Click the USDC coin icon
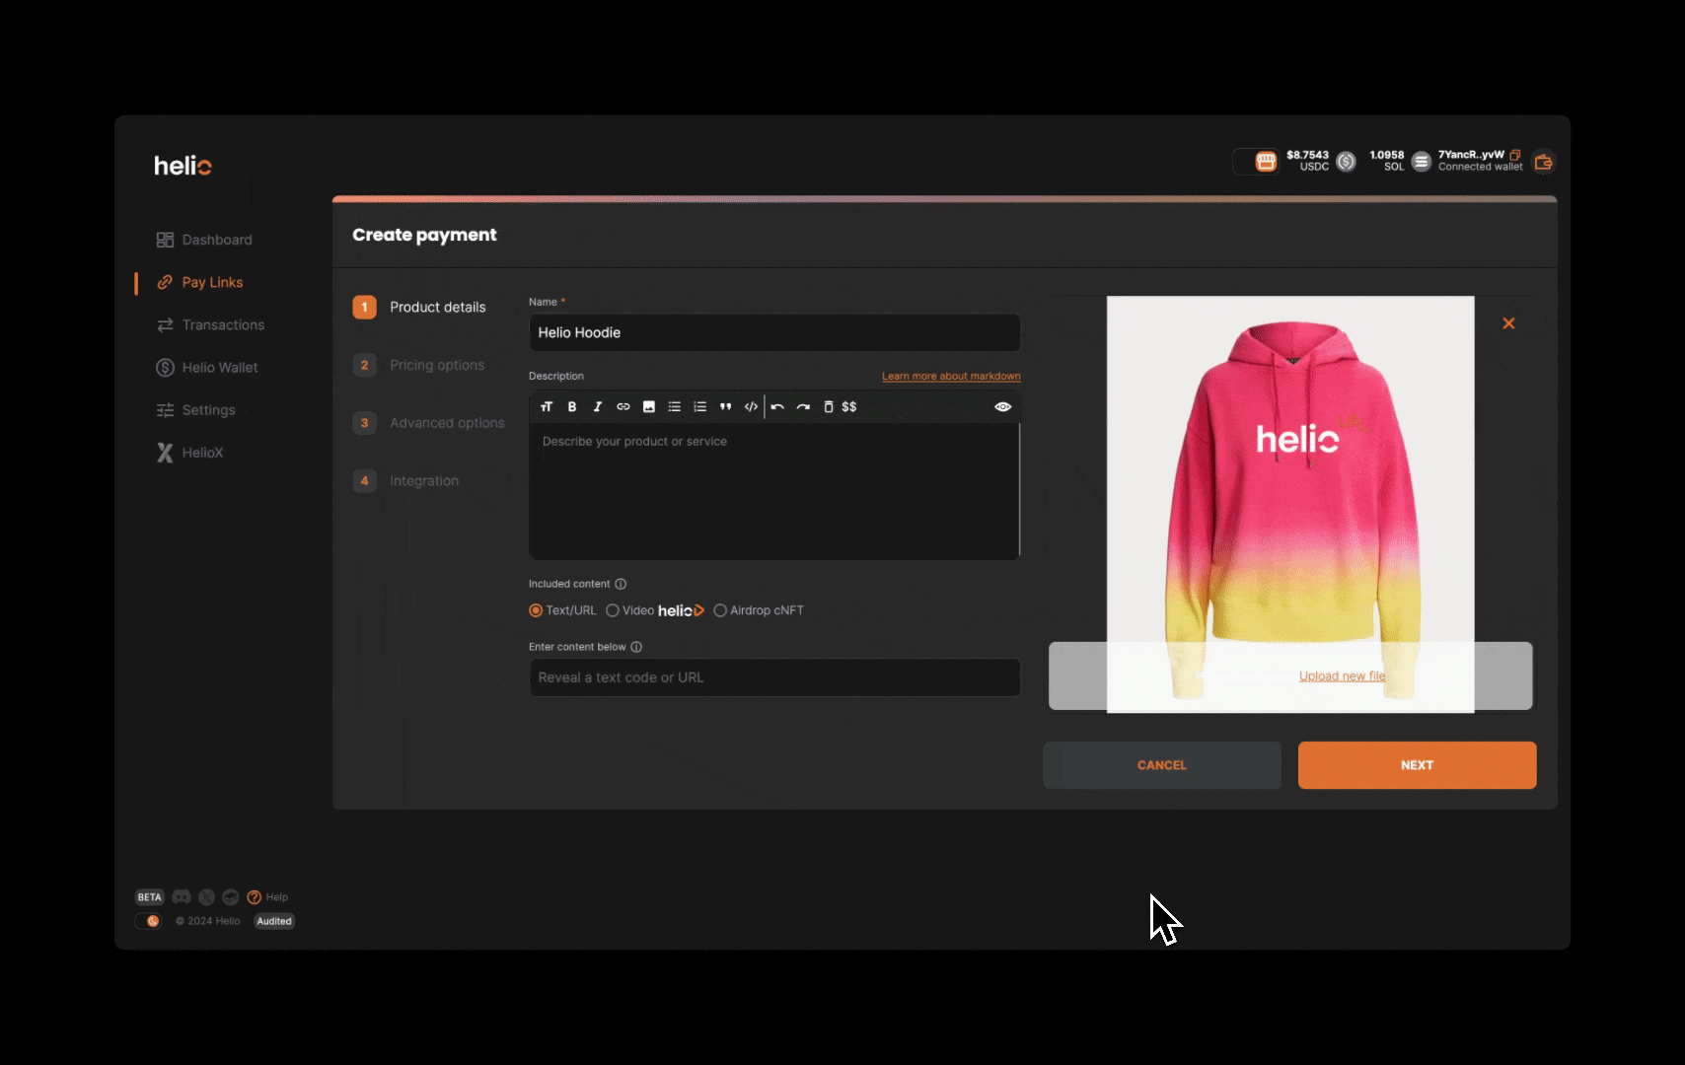 [1347, 161]
